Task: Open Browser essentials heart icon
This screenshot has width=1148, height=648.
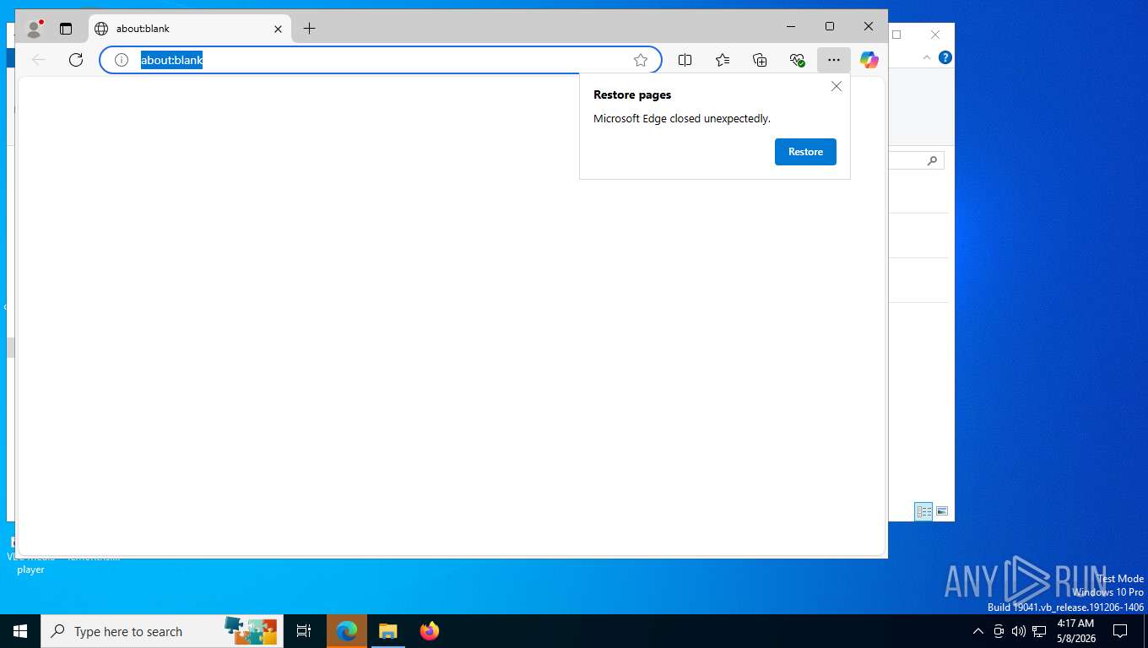Action: tap(797, 60)
